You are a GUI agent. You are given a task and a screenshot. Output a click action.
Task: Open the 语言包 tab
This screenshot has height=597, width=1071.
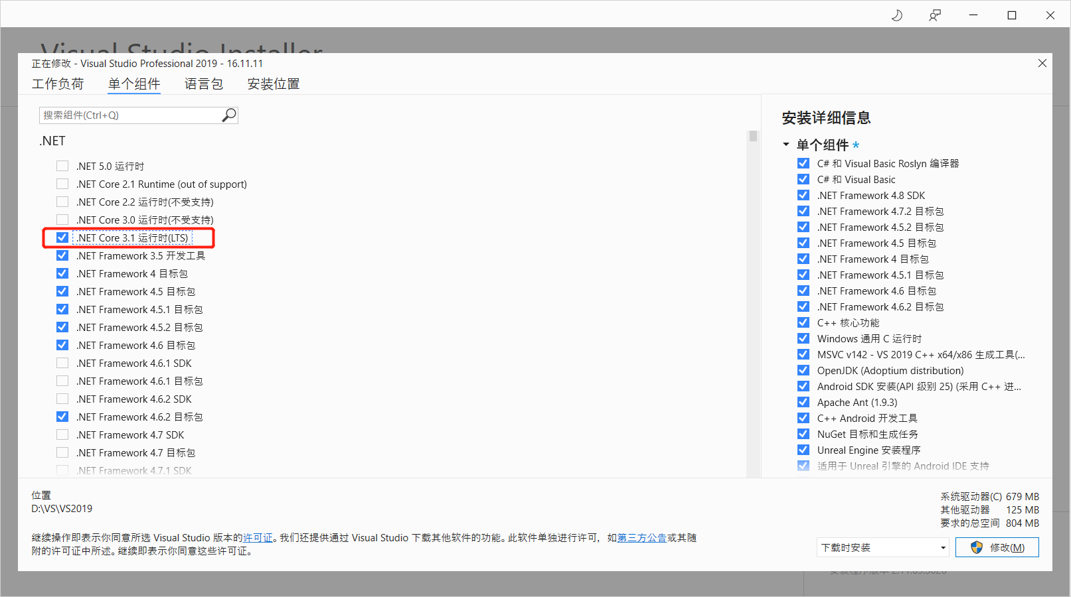click(204, 84)
